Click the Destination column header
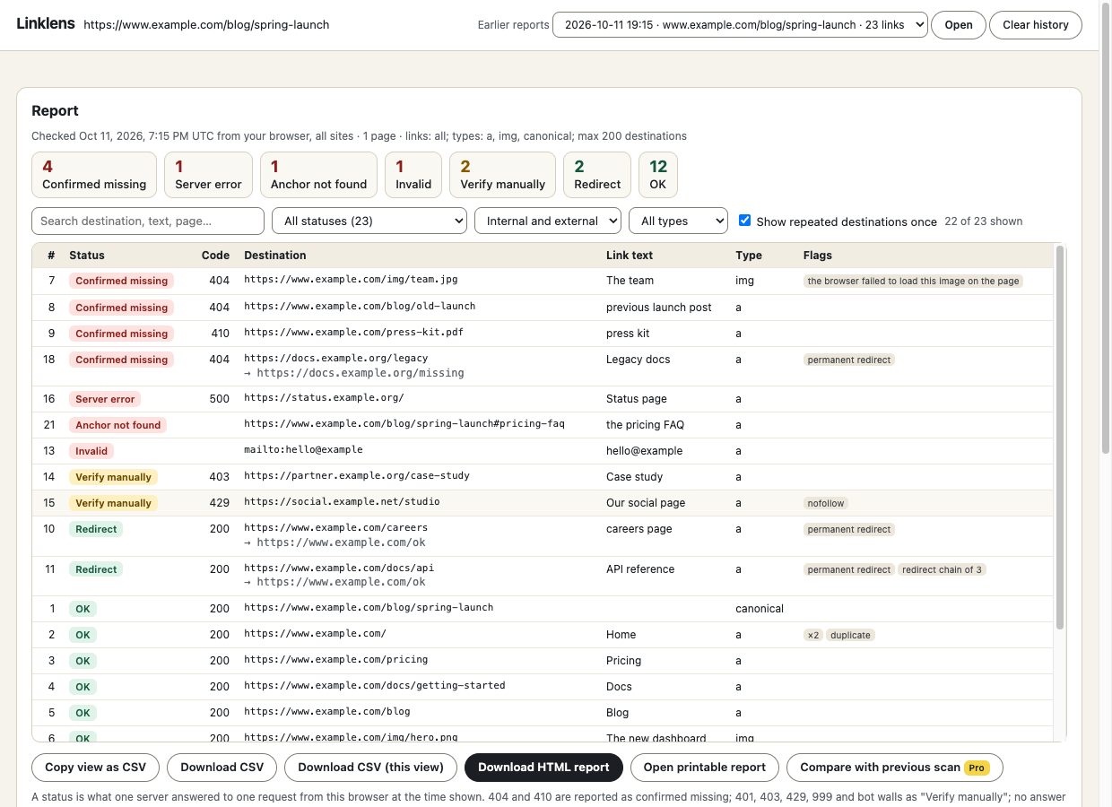1112x807 pixels. [275, 256]
